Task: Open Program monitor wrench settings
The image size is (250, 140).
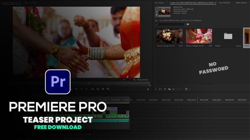Action: point(134,79)
